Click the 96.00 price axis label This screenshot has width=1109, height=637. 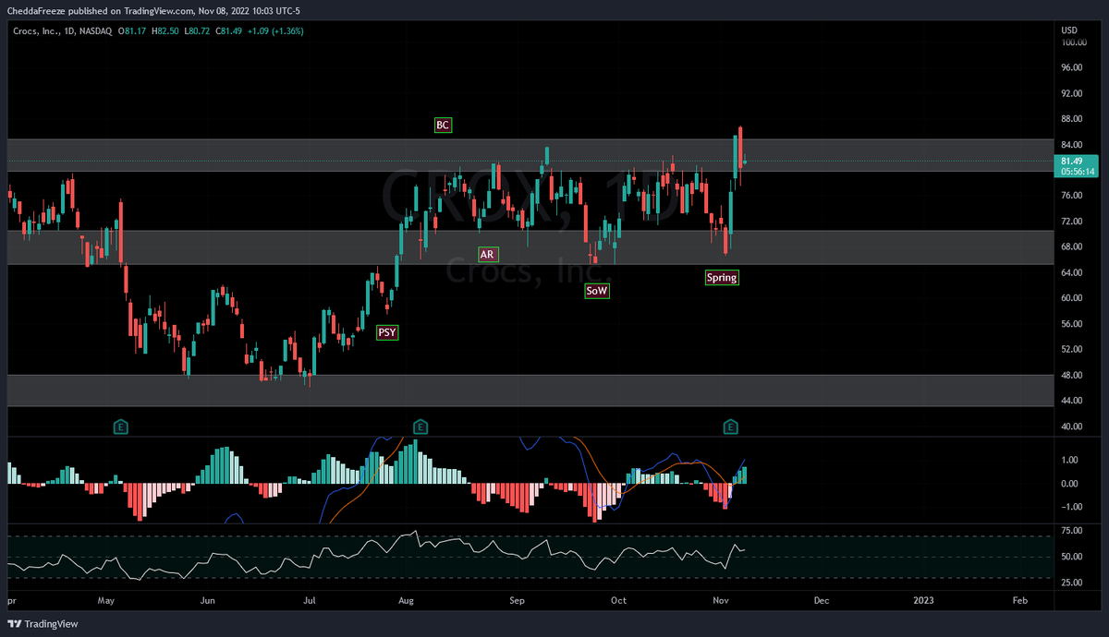tap(1072, 68)
